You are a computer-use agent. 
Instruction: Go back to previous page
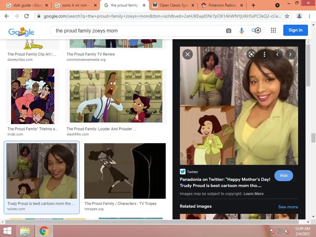[7, 16]
